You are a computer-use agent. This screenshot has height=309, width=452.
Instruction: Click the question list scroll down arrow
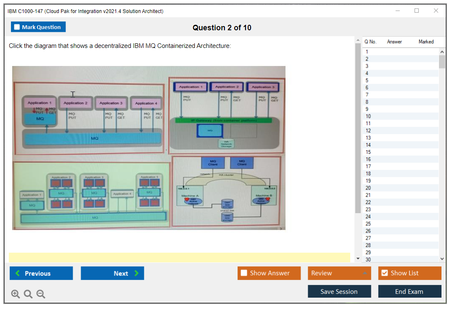[441, 259]
